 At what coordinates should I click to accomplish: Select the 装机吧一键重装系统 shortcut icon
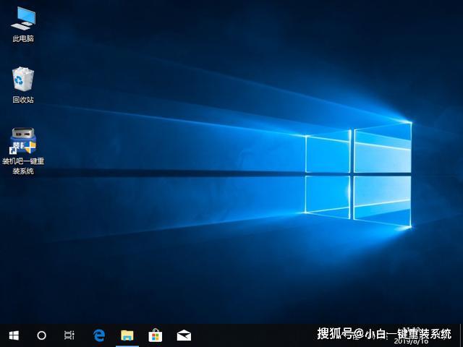point(23,151)
